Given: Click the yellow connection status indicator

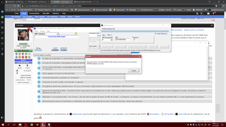Looking at the screenshot, I should point(76,34).
